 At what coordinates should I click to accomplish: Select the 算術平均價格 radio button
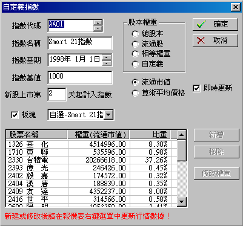[135, 93]
